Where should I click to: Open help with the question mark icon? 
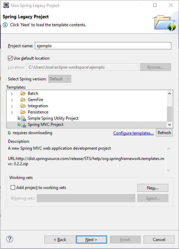click(x=10, y=239)
